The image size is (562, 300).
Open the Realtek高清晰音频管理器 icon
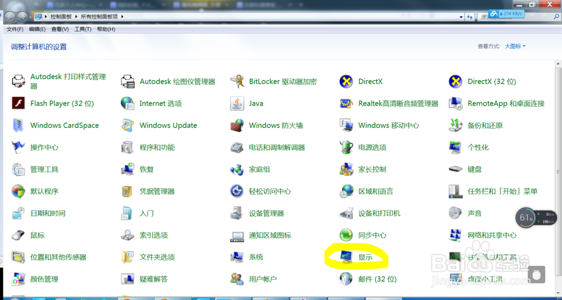(346, 103)
